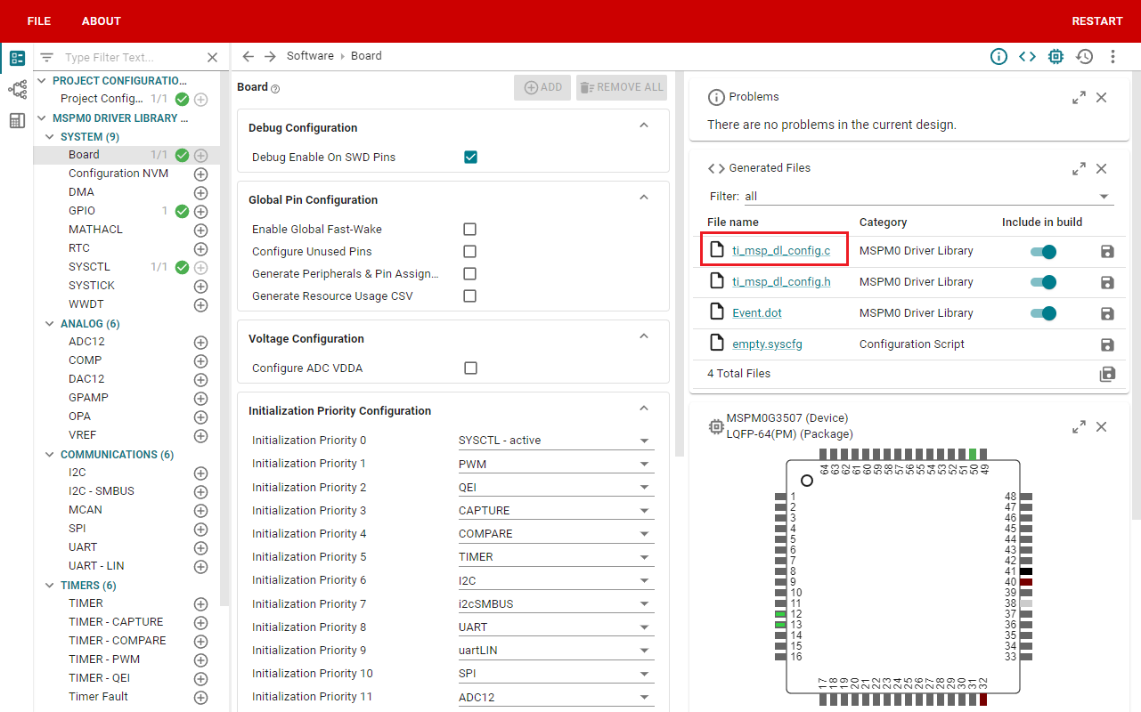Check Generate Resource Usage CSV

pyautogui.click(x=470, y=295)
